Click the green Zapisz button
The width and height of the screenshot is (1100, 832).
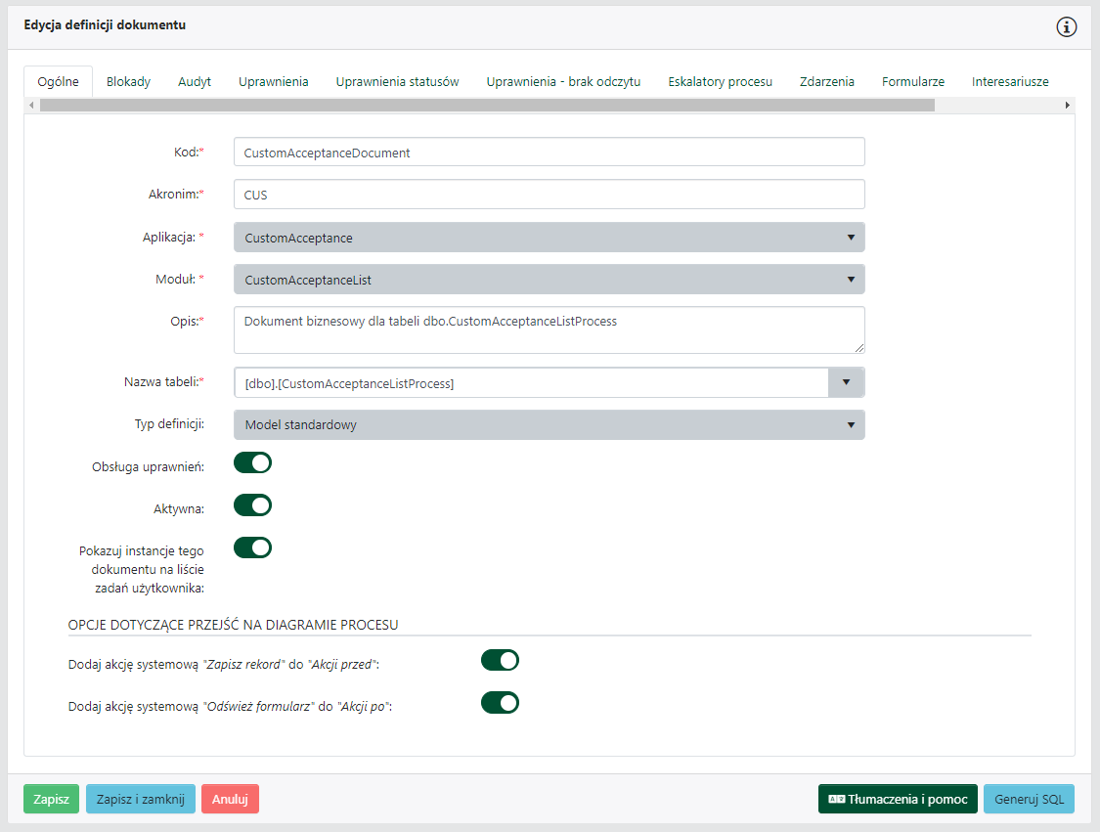[x=51, y=799]
